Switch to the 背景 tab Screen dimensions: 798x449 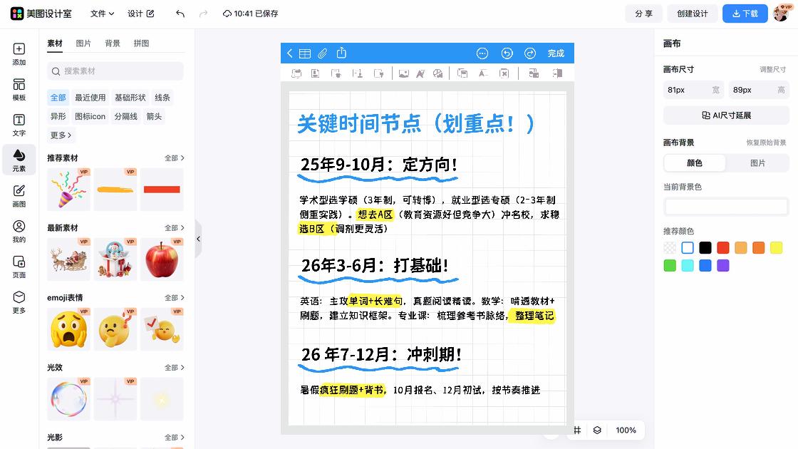point(113,43)
